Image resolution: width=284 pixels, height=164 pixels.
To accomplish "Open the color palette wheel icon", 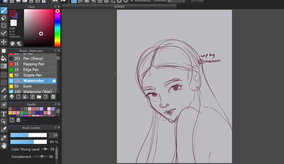I will [13, 44].
